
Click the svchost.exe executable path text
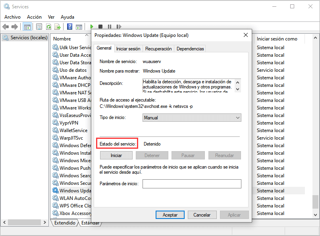pos(146,106)
